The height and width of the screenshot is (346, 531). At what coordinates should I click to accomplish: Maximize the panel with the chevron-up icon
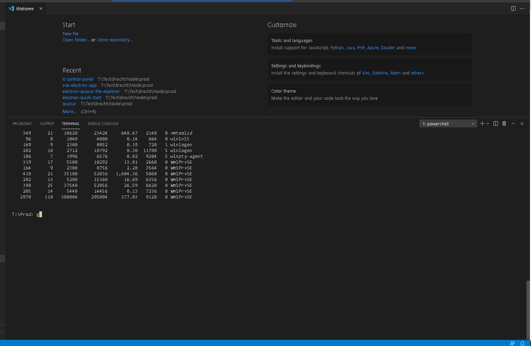513,123
